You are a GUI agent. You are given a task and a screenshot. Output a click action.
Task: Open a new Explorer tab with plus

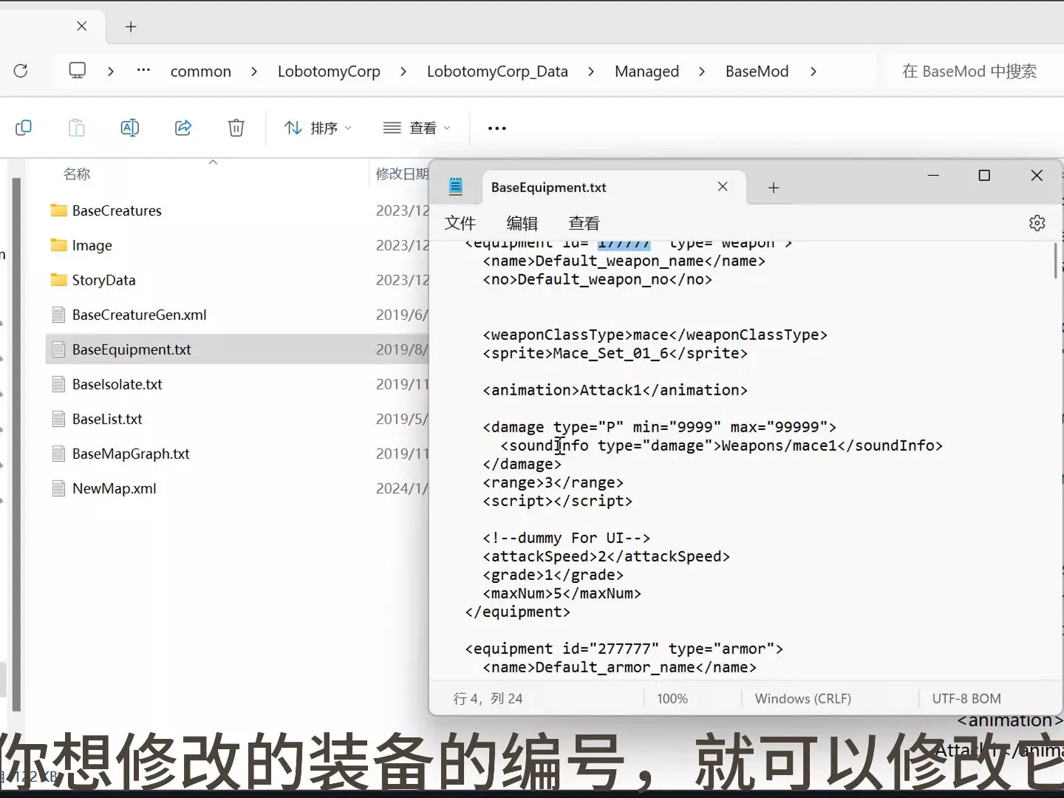tap(131, 27)
